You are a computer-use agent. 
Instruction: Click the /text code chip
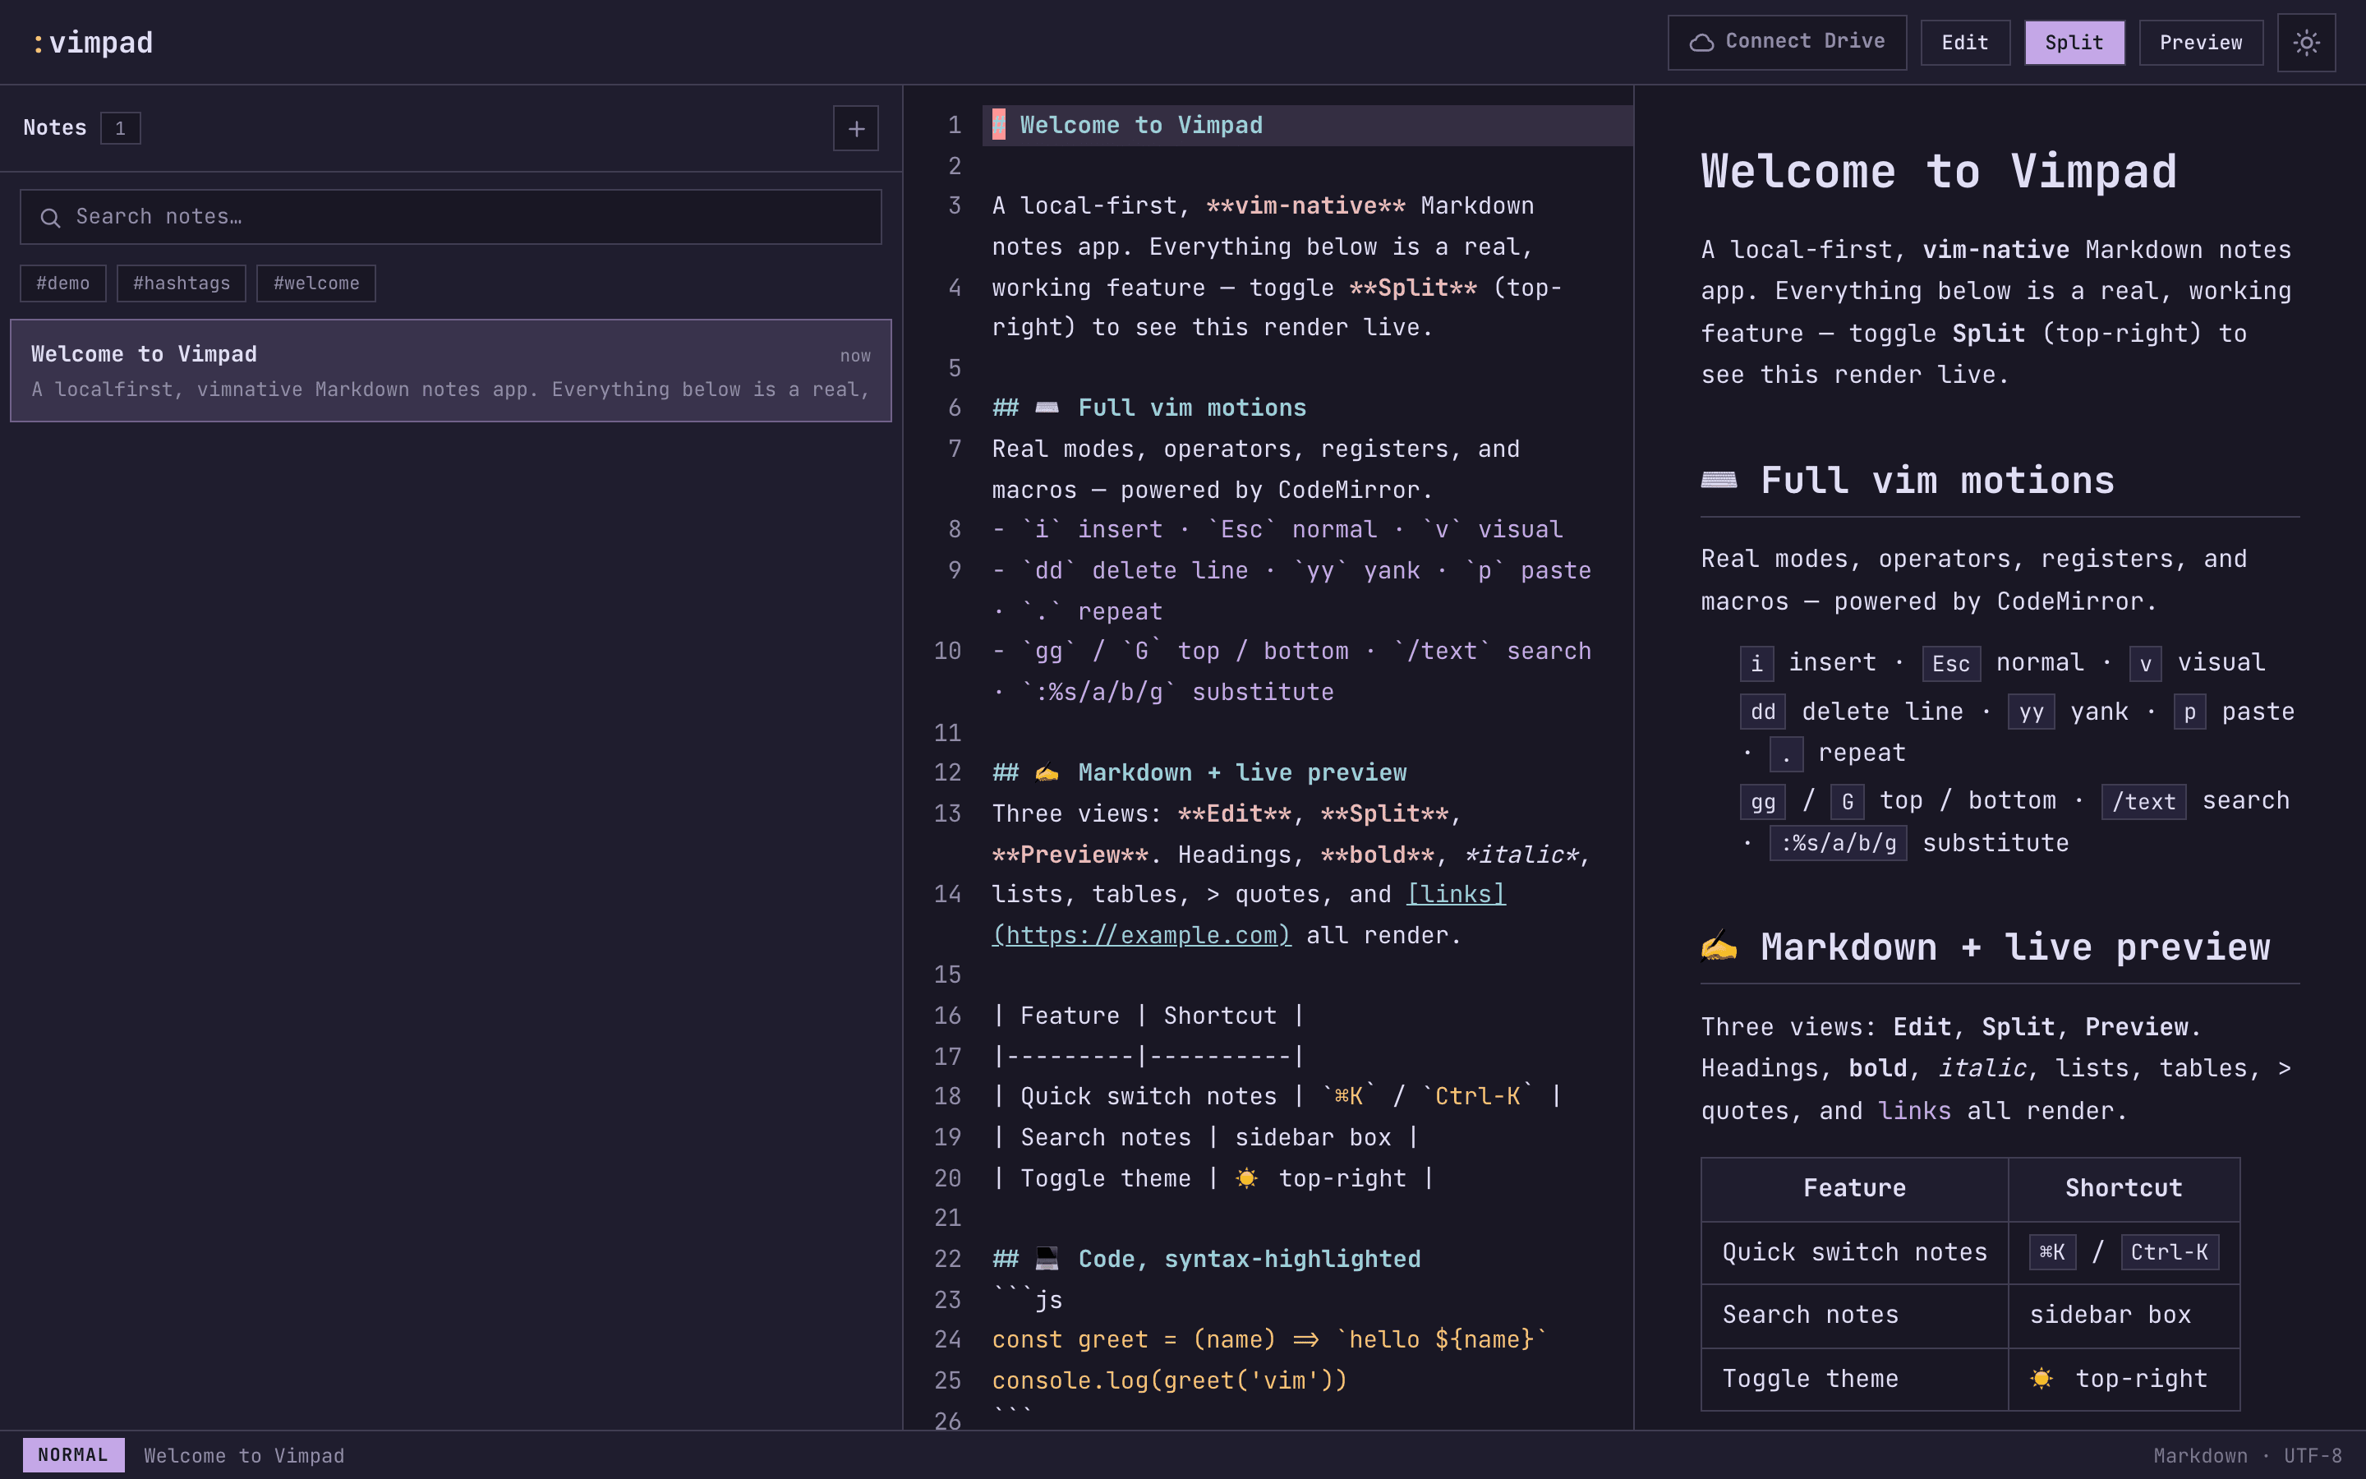pyautogui.click(x=2143, y=801)
